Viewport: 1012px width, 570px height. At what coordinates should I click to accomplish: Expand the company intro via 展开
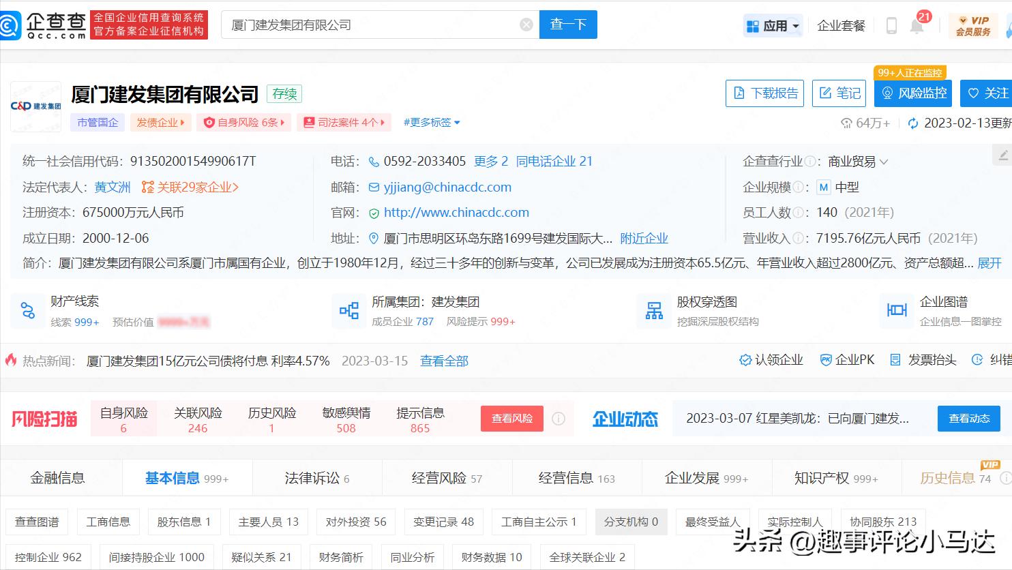click(987, 262)
